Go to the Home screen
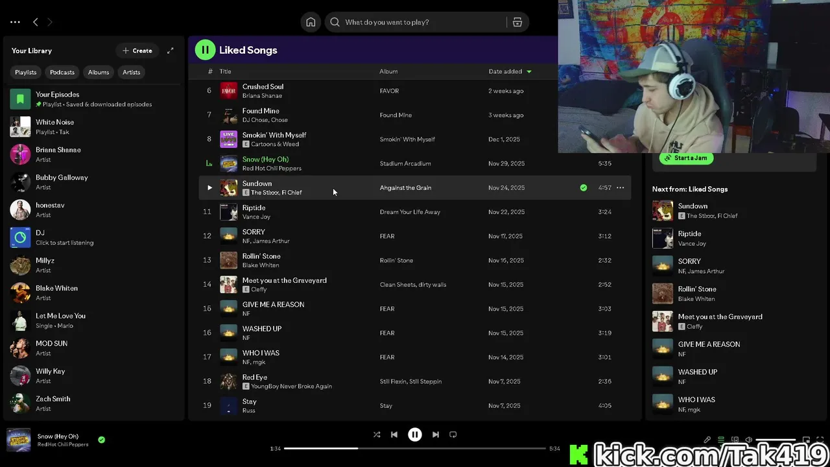 tap(311, 22)
